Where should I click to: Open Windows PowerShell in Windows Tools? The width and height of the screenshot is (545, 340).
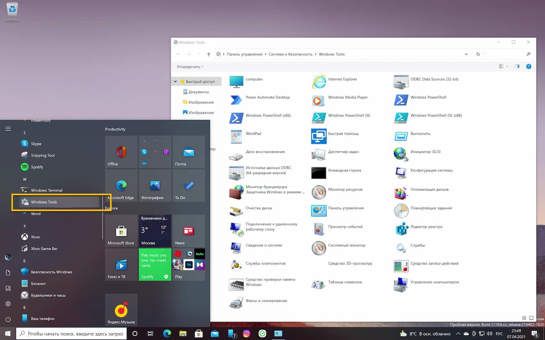click(428, 97)
